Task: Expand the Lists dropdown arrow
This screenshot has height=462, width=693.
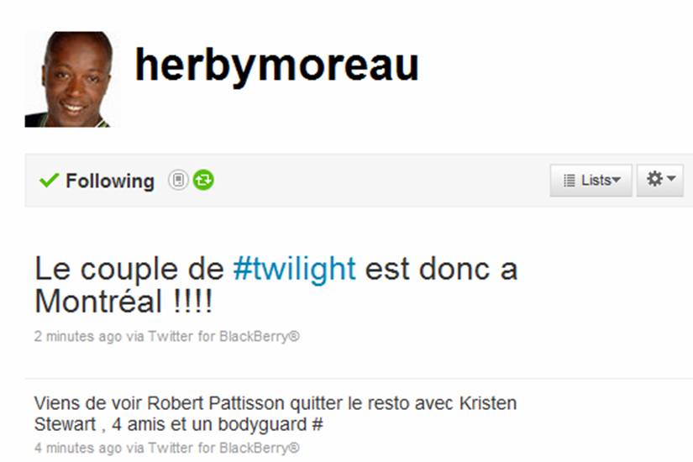Action: (616, 180)
